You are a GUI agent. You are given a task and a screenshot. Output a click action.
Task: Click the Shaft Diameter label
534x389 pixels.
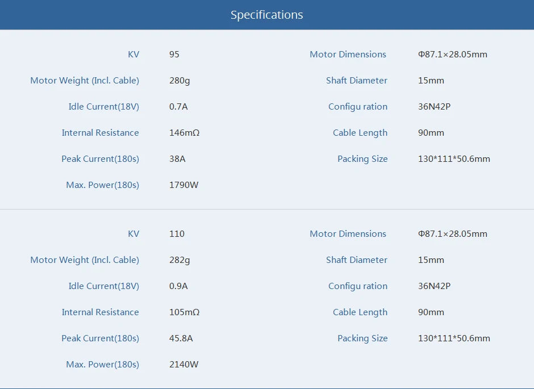pos(357,81)
